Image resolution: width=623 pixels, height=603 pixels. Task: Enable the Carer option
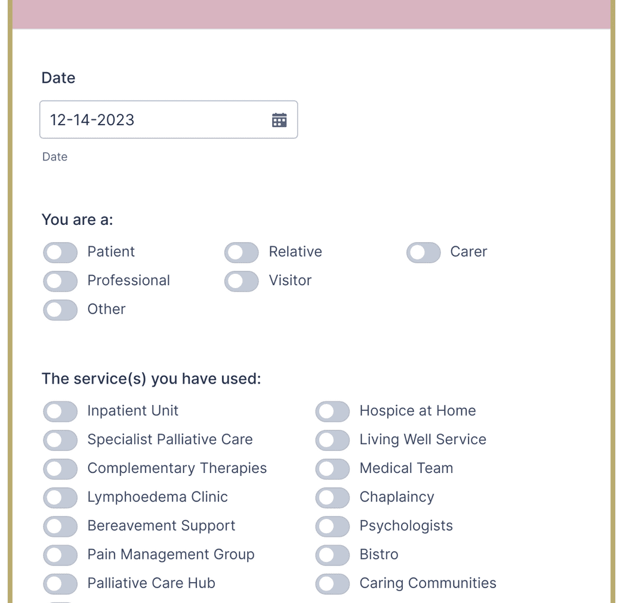point(423,252)
